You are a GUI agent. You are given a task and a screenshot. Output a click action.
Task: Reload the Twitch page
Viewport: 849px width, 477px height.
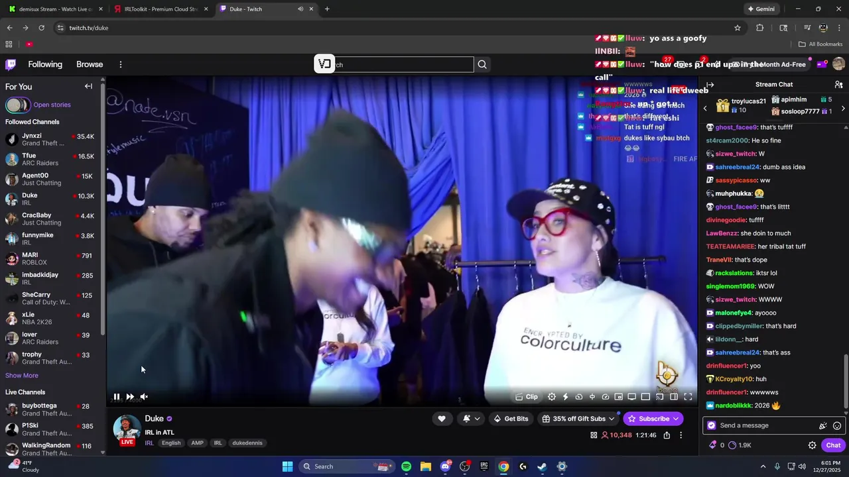[41, 28]
